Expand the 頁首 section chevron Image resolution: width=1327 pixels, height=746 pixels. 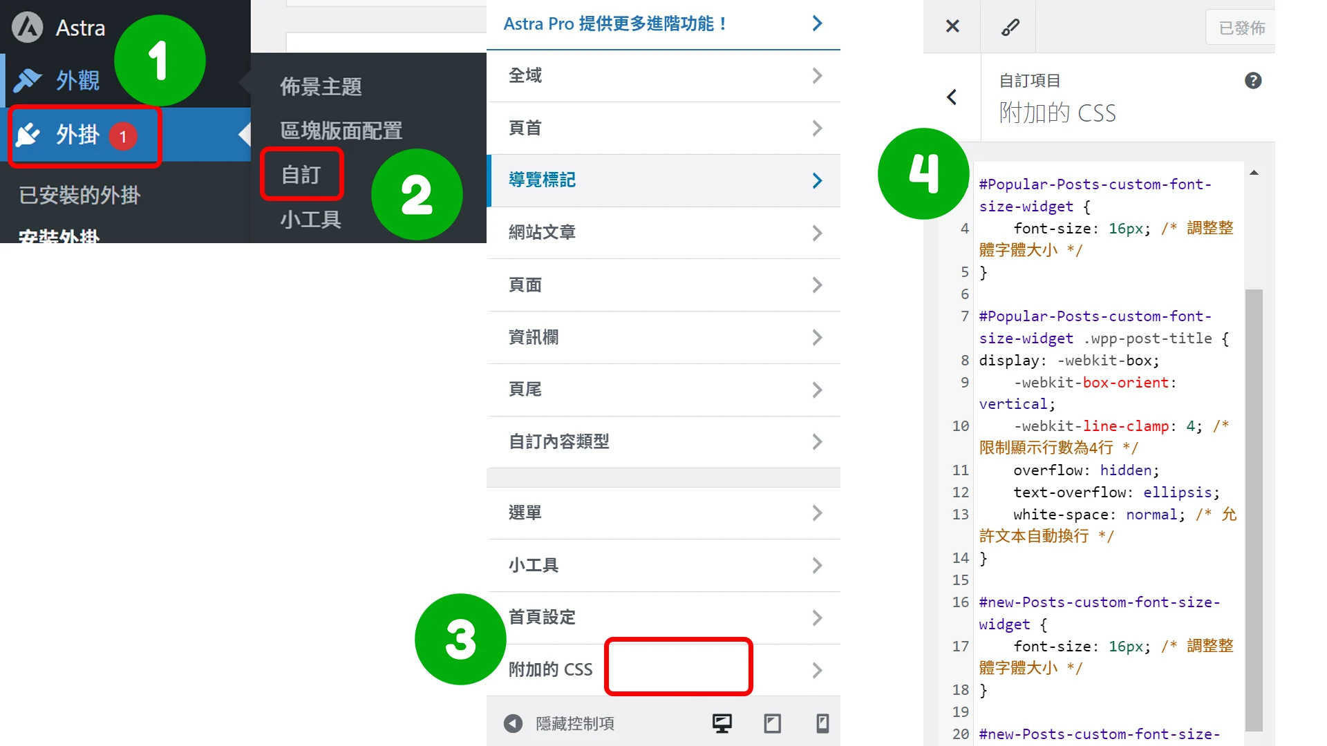click(x=817, y=128)
